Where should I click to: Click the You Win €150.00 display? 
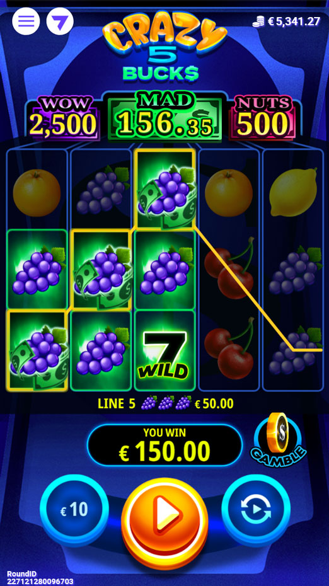click(x=164, y=445)
